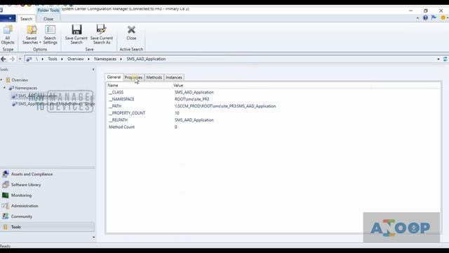Viewport: 449px width, 253px height.
Task: Go forward with the navigation arrow
Action: tap(12, 59)
